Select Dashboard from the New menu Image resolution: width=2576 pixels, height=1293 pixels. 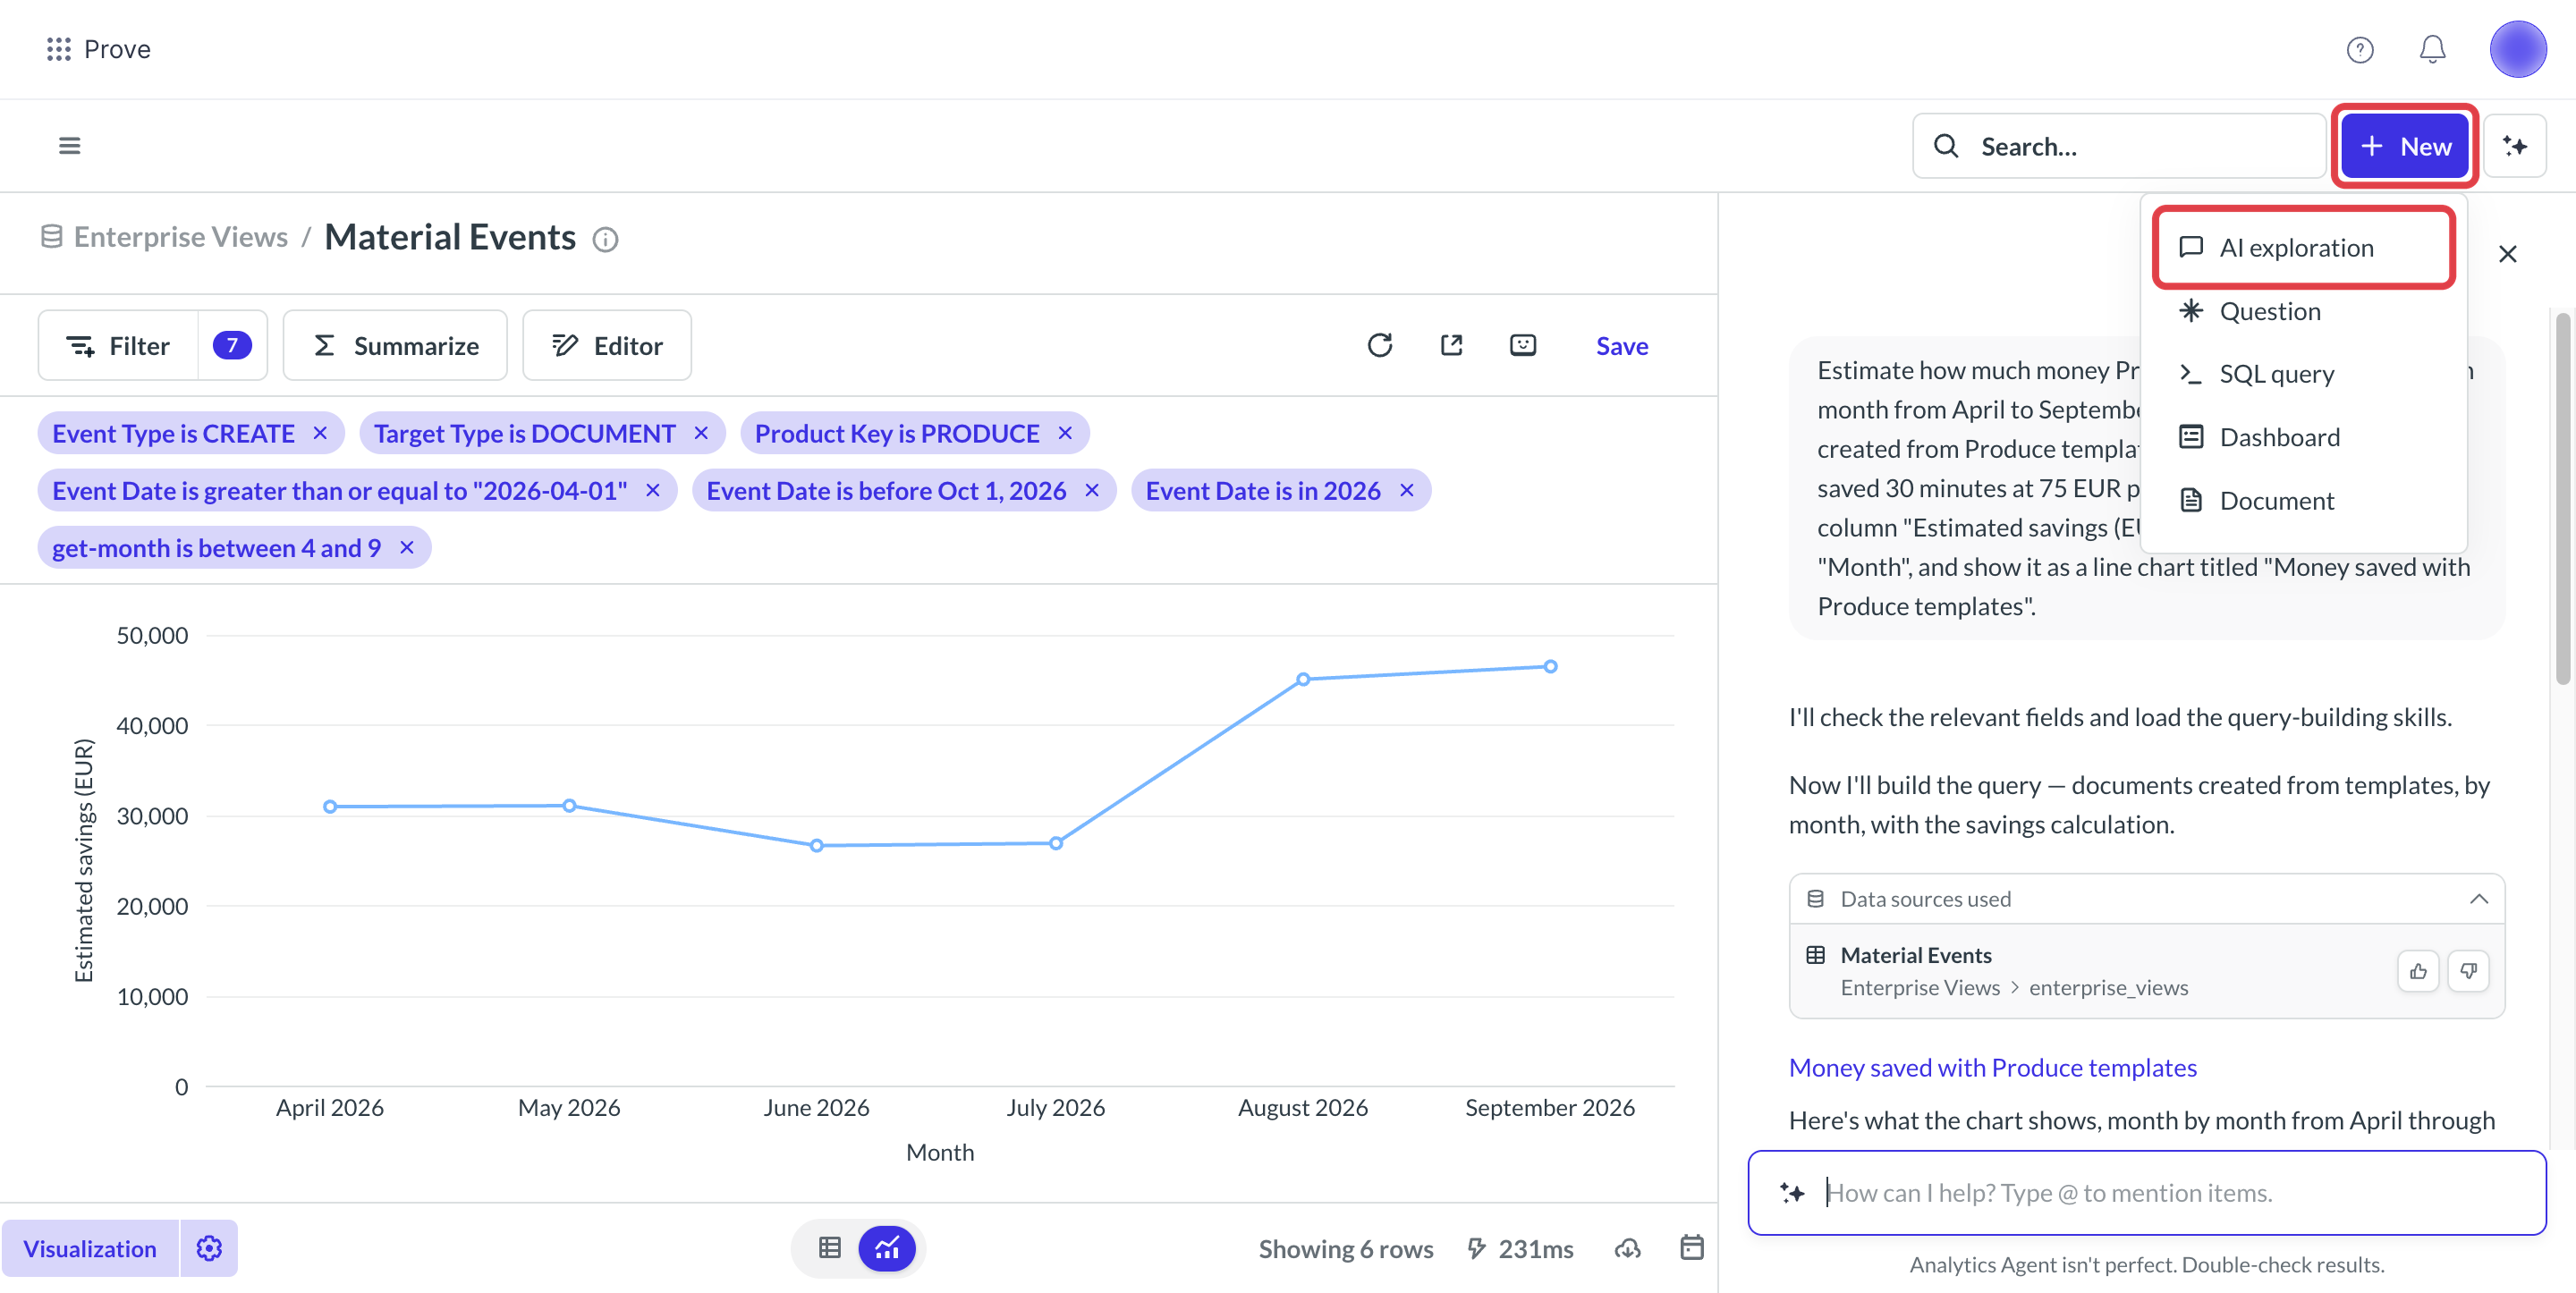tap(2303, 437)
